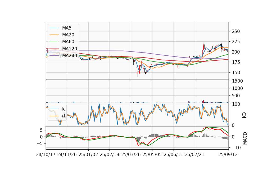Click the -5 MACD left axis label
Viewport: 254px width, 182px height.
pyautogui.click(x=39, y=143)
